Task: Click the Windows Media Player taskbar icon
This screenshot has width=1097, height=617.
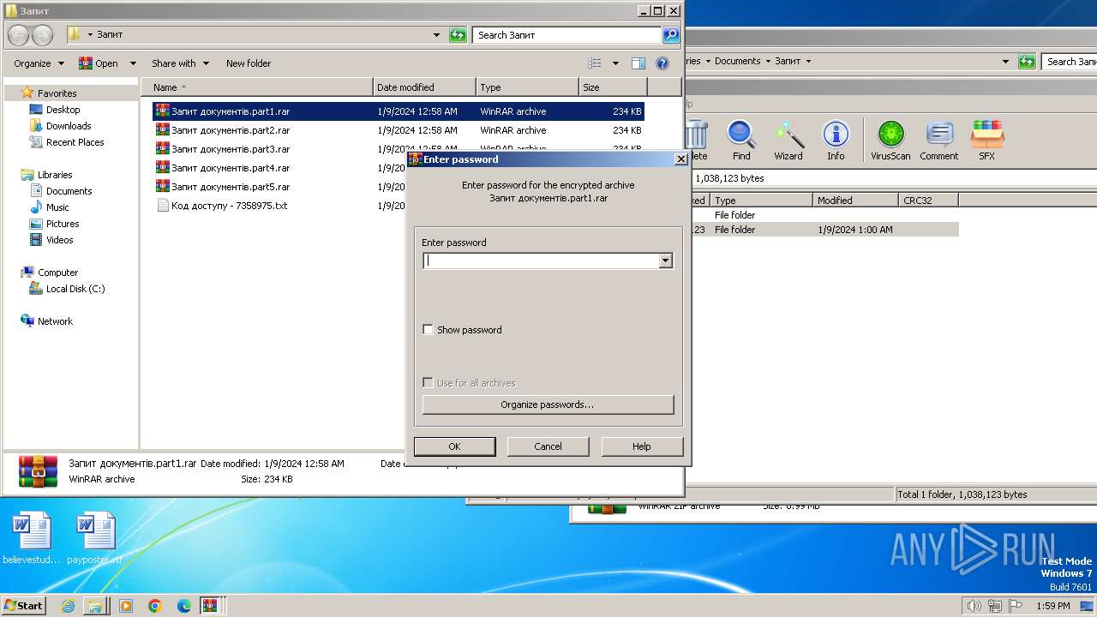Action: pos(126,606)
